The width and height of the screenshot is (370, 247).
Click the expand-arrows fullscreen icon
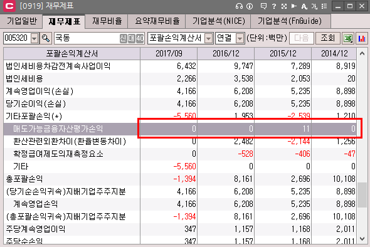[284, 6]
